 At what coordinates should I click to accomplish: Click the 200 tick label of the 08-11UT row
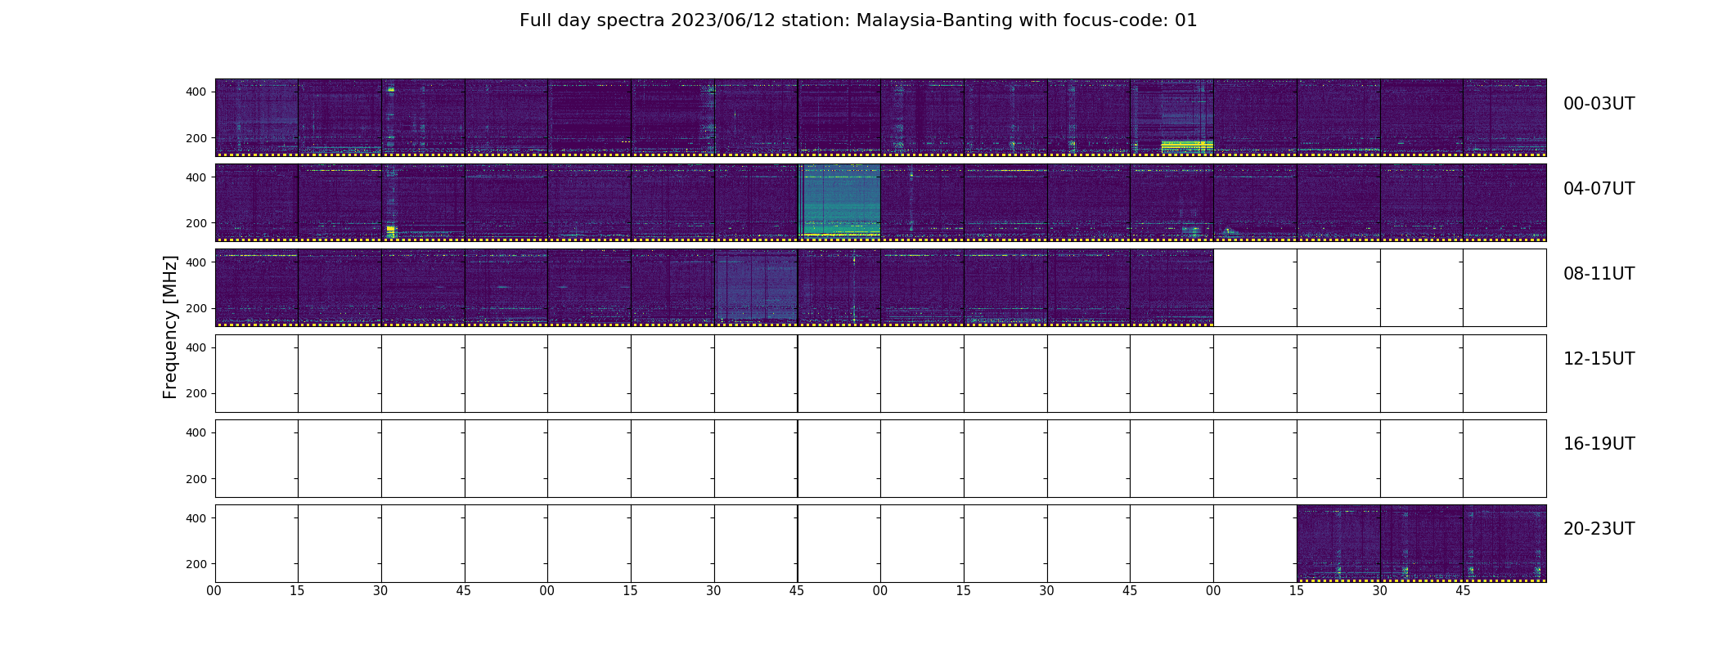coord(196,308)
